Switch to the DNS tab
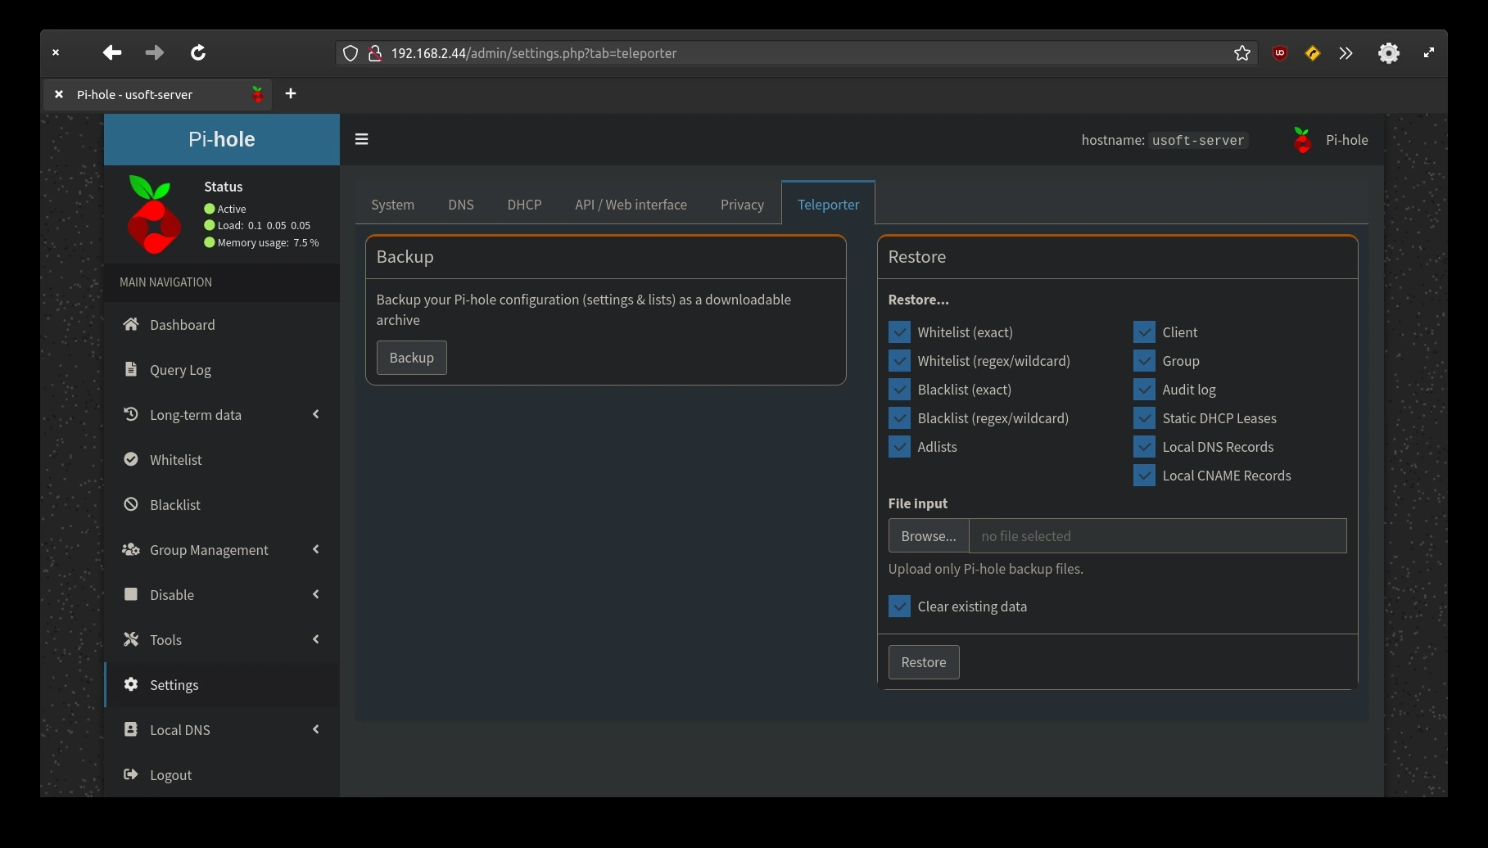Image resolution: width=1488 pixels, height=848 pixels. [x=461, y=205]
